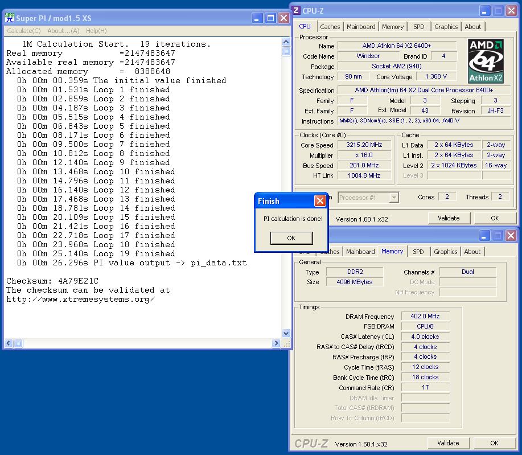522x455 pixels.
Task: Open About tab in lower CPU-Z window
Action: (472, 252)
